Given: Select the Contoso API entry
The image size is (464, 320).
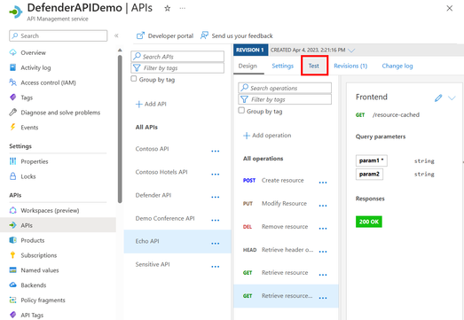Looking at the screenshot, I should pos(152,149).
